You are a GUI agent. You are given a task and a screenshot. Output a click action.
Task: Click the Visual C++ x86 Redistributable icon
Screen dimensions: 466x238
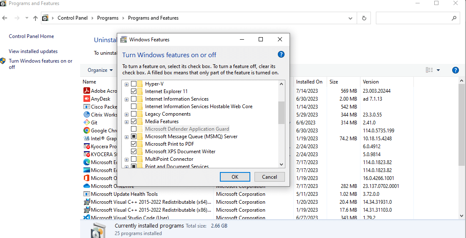[x=86, y=210]
